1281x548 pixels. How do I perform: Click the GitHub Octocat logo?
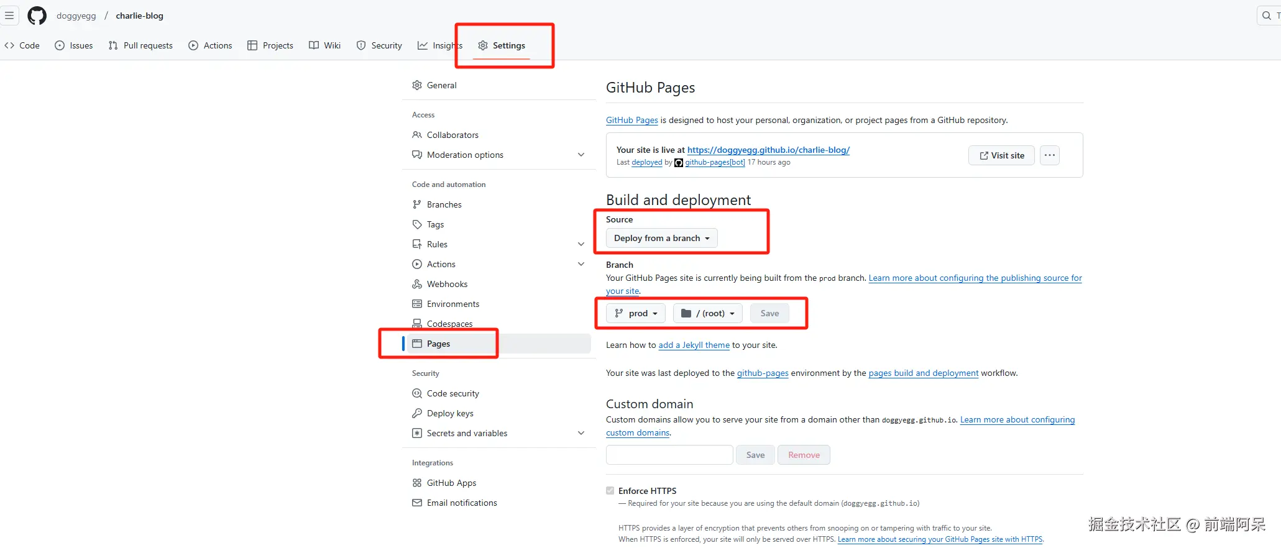(x=37, y=16)
